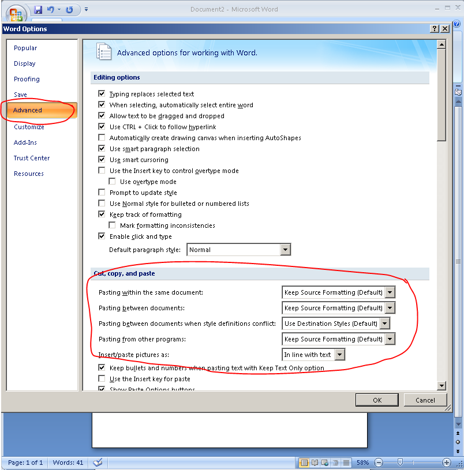
Task: Open the Undo history dropdown arrow
Action: [59, 10]
